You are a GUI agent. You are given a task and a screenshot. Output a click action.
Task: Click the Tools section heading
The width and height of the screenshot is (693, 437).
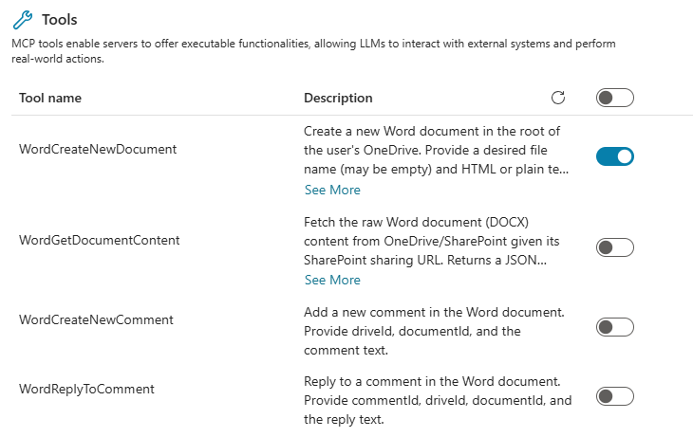60,19
